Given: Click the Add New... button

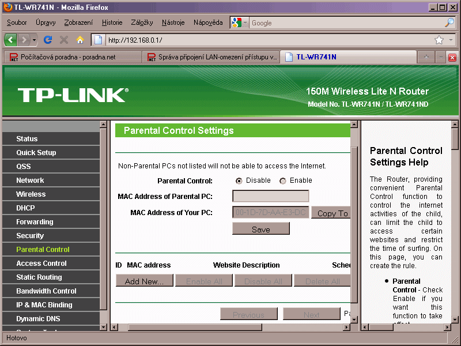Looking at the screenshot, I should [144, 281].
